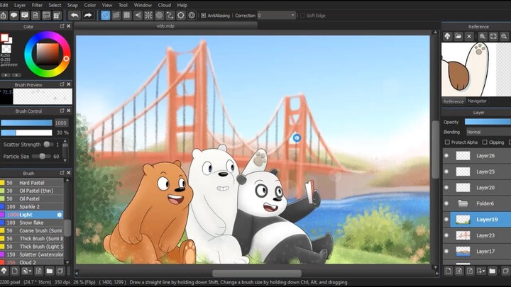Open Light brush settings gear

point(60,215)
